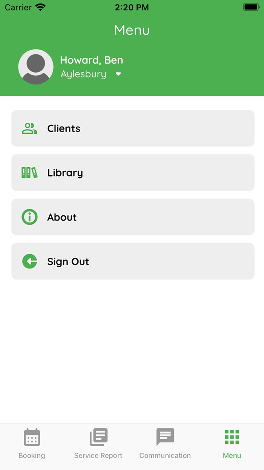The height and width of the screenshot is (470, 264).
Task: Open the Clients list
Action: (x=133, y=128)
